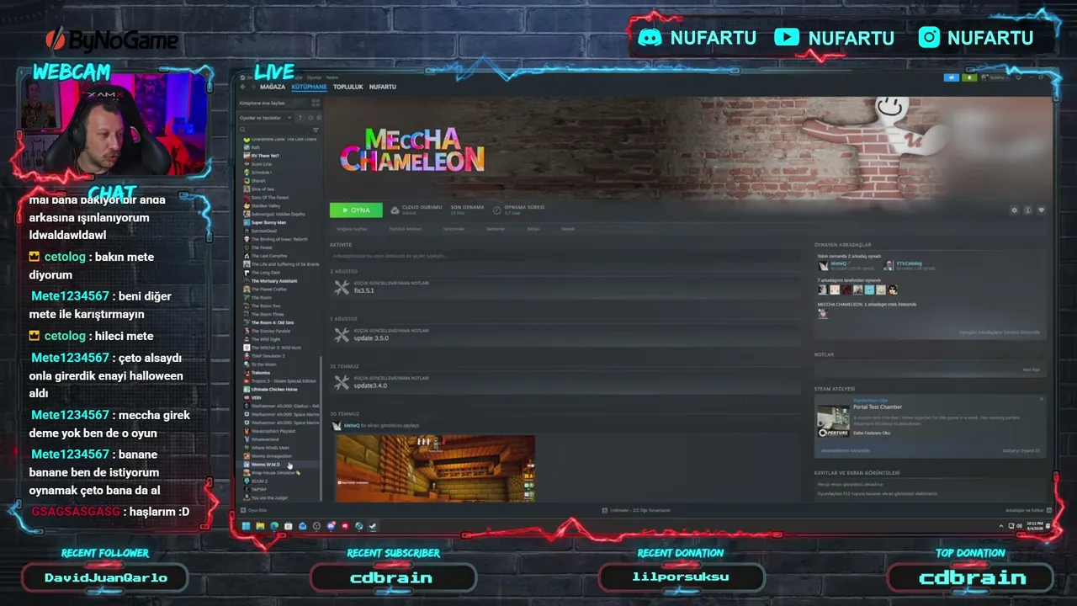The height and width of the screenshot is (606, 1077).
Task: Open Microsoft Edge from the taskbar
Action: click(274, 526)
